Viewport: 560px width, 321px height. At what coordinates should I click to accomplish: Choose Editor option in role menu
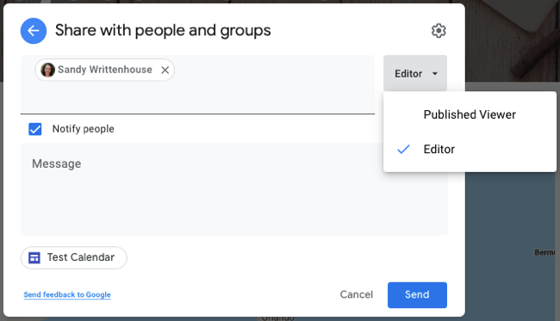[x=470, y=149]
